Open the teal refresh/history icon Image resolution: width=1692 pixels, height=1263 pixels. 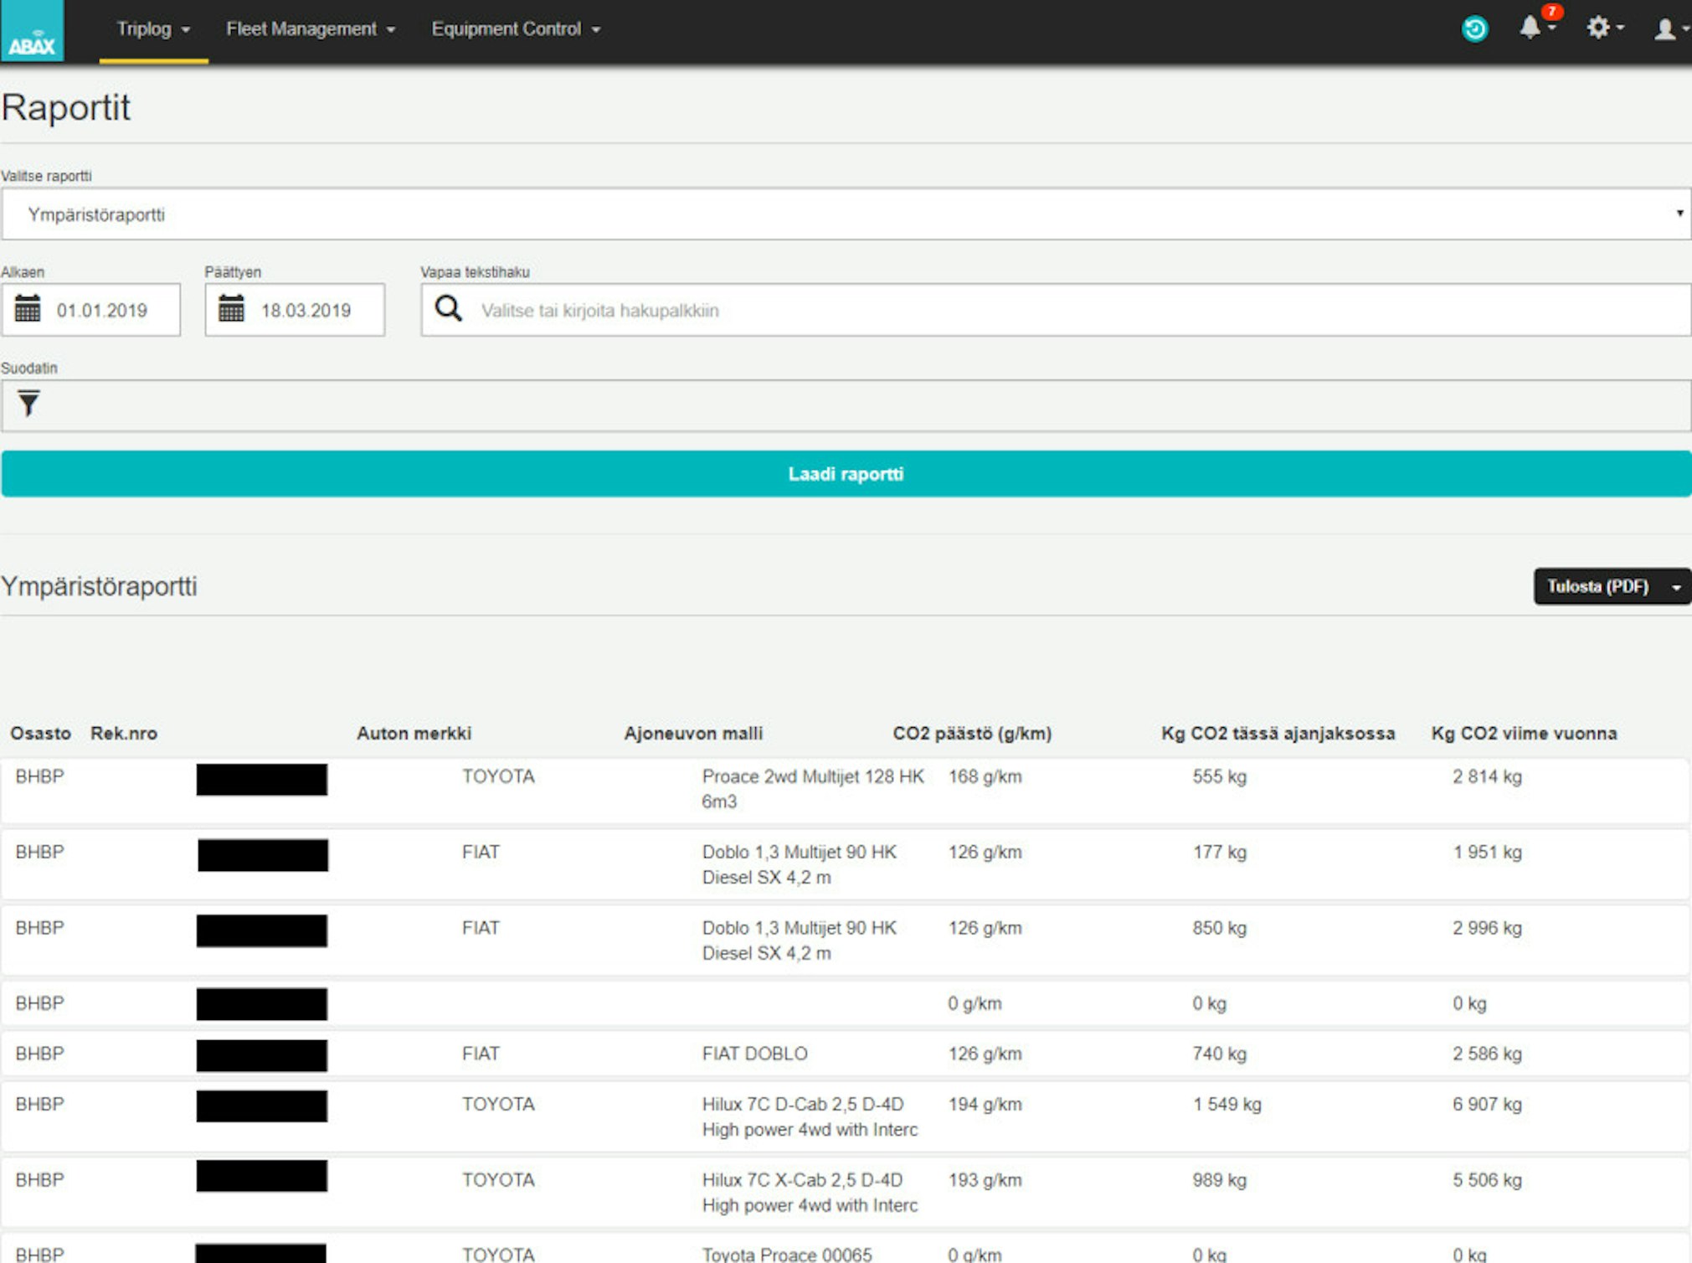tap(1474, 29)
